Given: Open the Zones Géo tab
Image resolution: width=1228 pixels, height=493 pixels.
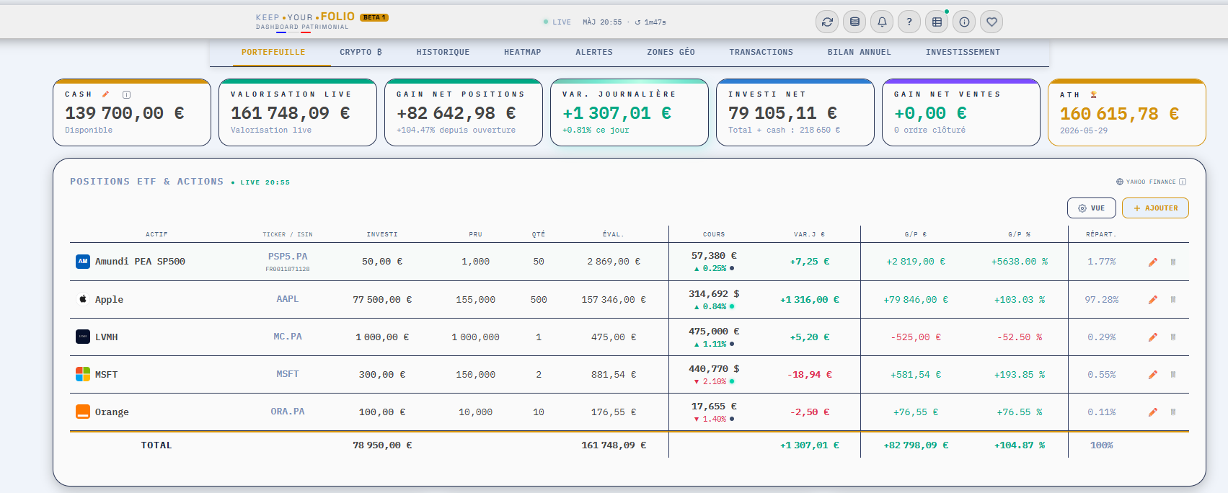Looking at the screenshot, I should tap(671, 53).
